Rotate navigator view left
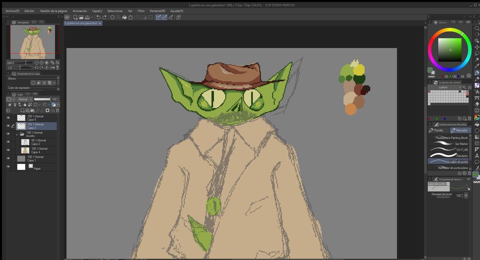 36,67
